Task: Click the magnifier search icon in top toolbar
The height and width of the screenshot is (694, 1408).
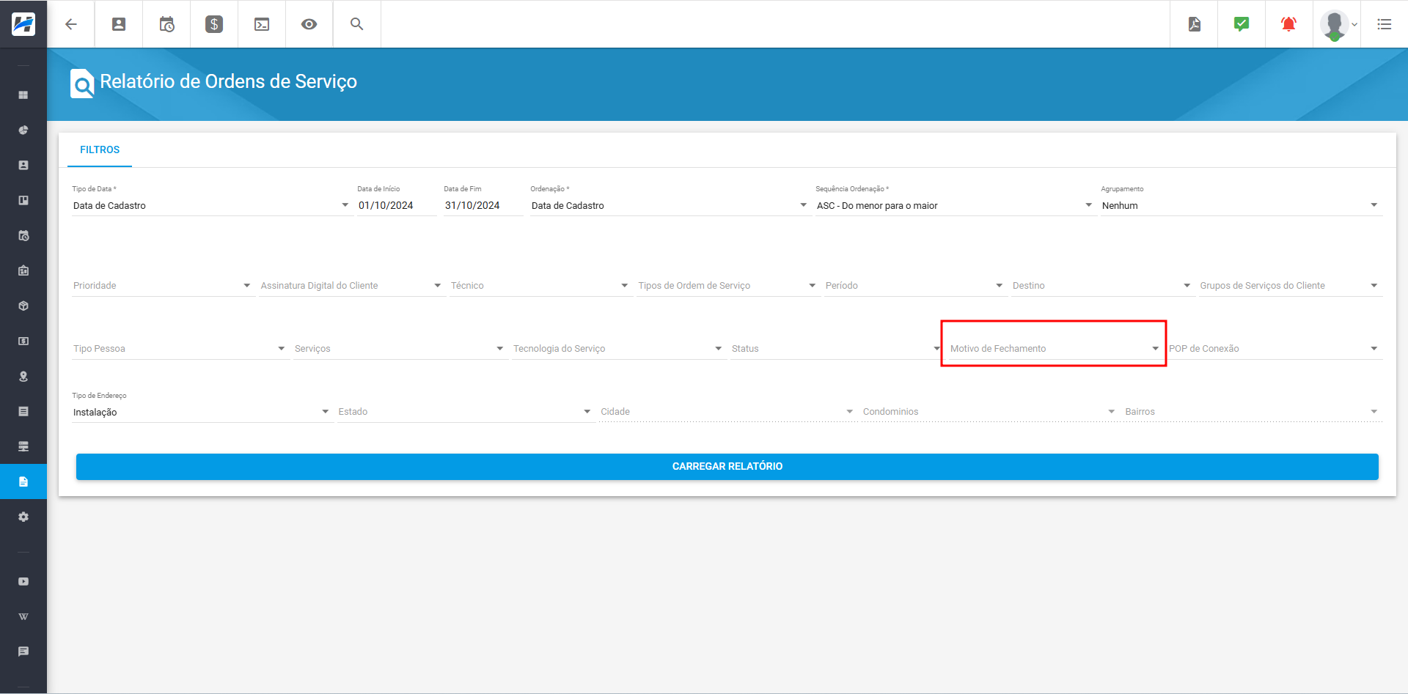Action: point(357,24)
